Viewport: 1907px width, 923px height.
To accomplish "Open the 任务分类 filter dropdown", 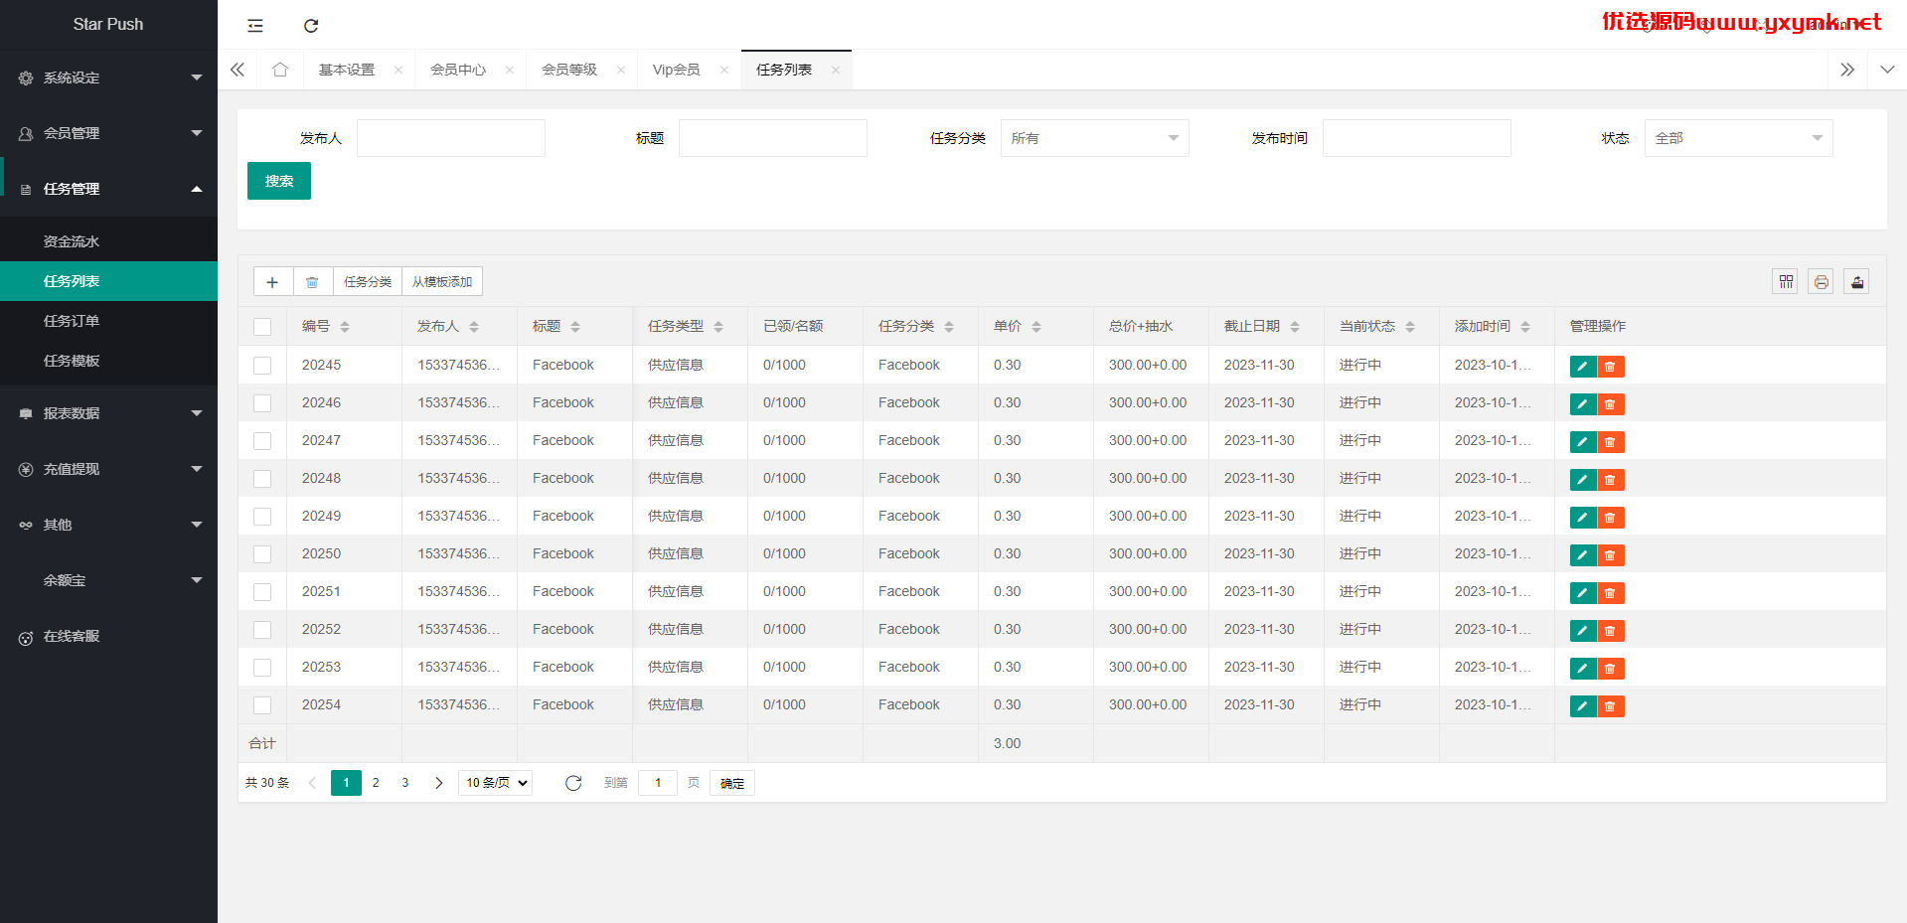I will 1094,138.
